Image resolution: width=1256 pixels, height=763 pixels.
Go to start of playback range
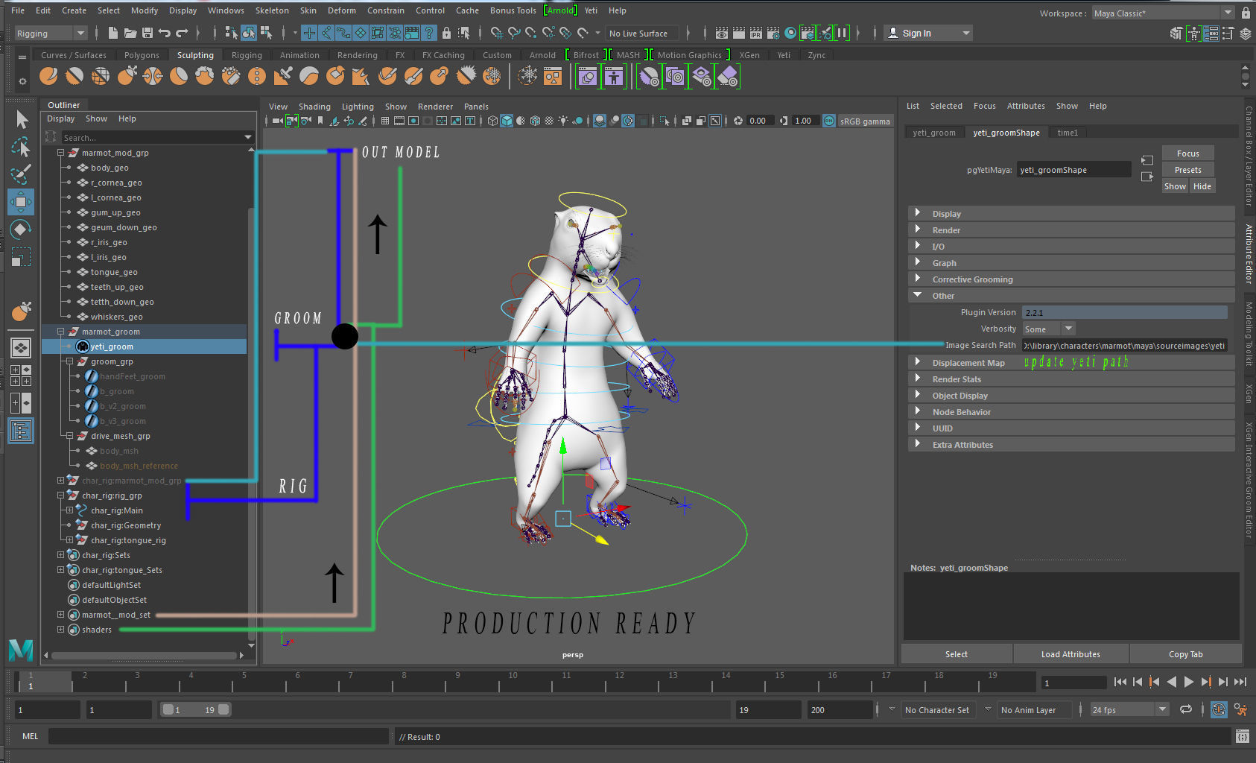[x=1120, y=682]
